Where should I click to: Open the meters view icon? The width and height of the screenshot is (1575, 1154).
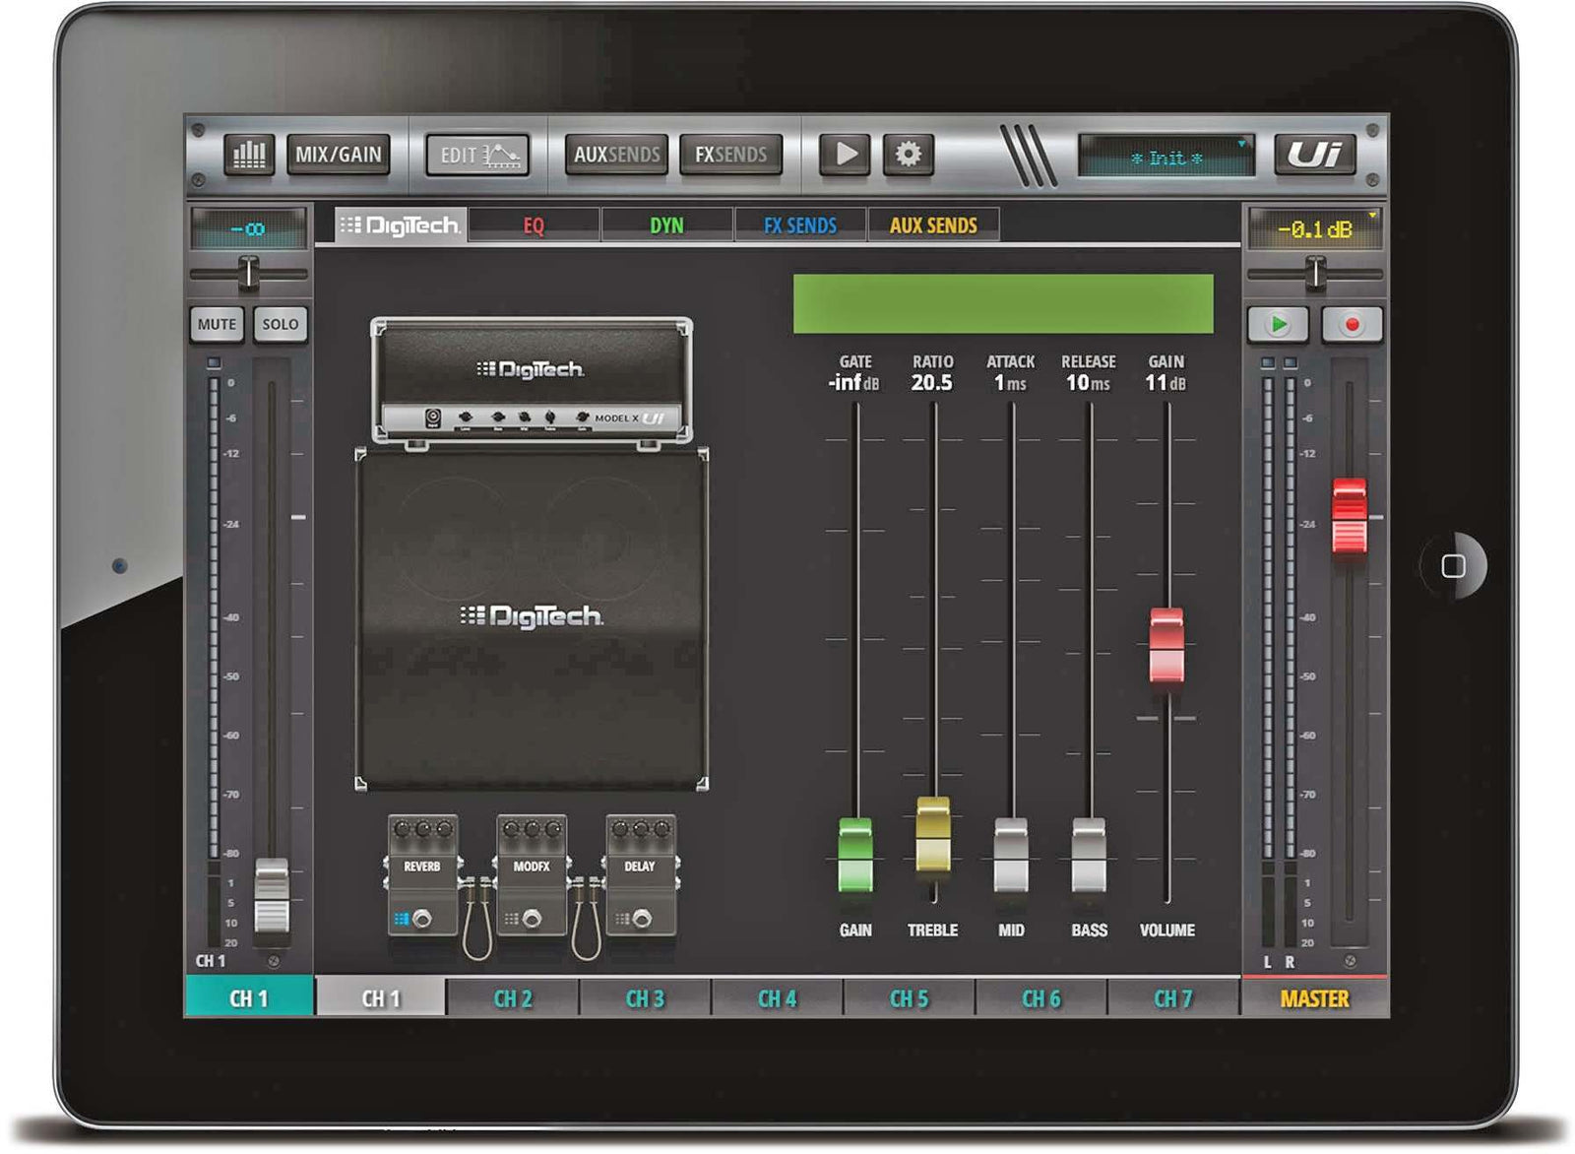[248, 155]
